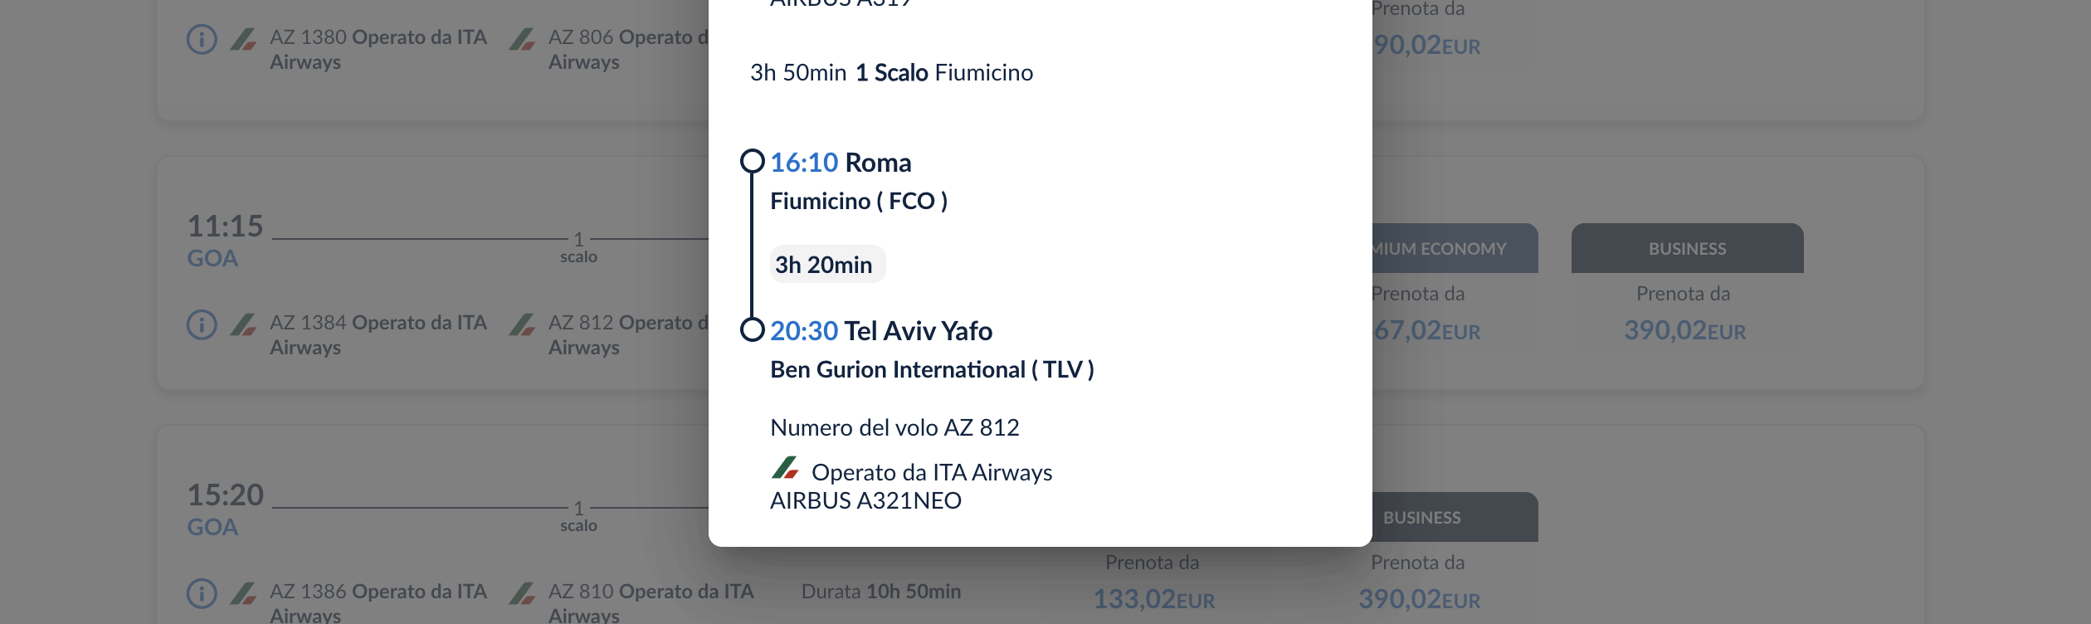Choose 390,02 EUR price for 15:20 flight
Image resolution: width=2091 pixels, height=624 pixels.
pos(1419,599)
